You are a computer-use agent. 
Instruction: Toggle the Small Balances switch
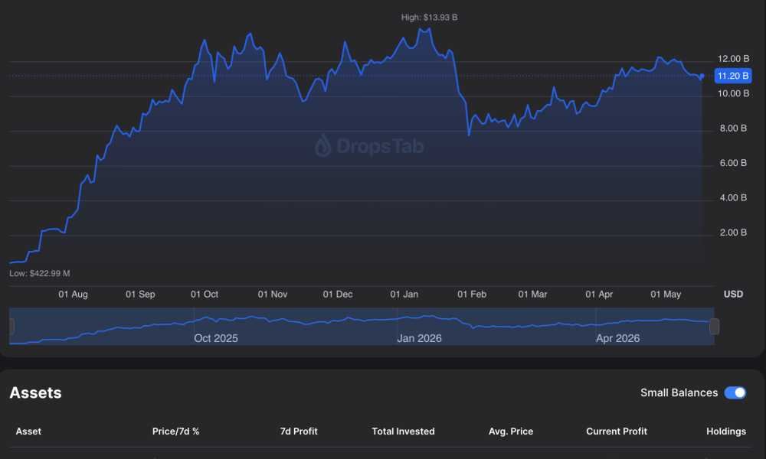[x=735, y=392]
